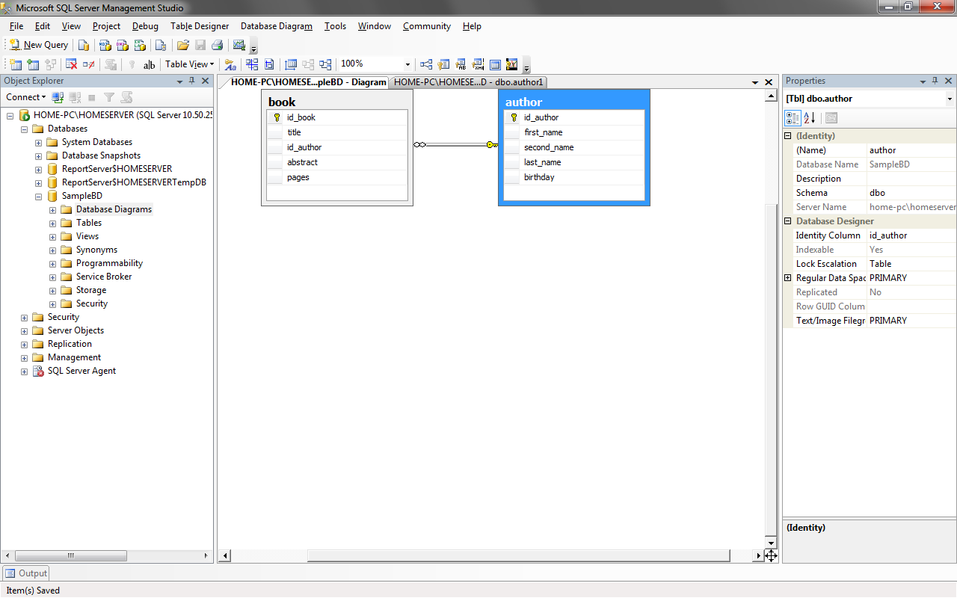Open an Analysis Services MDX Query

coord(105,45)
